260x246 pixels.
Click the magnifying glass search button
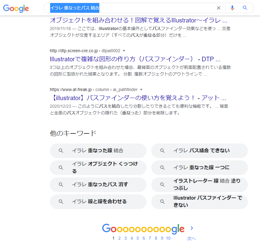(245, 8)
